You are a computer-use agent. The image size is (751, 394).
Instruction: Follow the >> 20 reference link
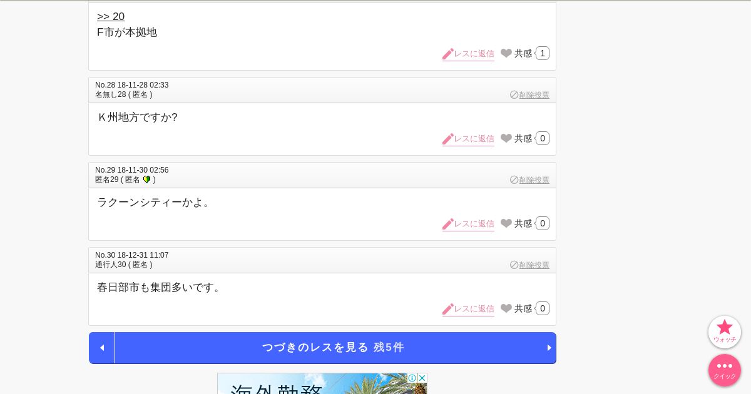pyautogui.click(x=111, y=17)
